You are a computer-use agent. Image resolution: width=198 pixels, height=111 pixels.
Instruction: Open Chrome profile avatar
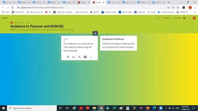(x=190, y=7)
